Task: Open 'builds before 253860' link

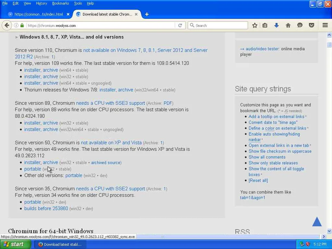Action: pos(46,208)
